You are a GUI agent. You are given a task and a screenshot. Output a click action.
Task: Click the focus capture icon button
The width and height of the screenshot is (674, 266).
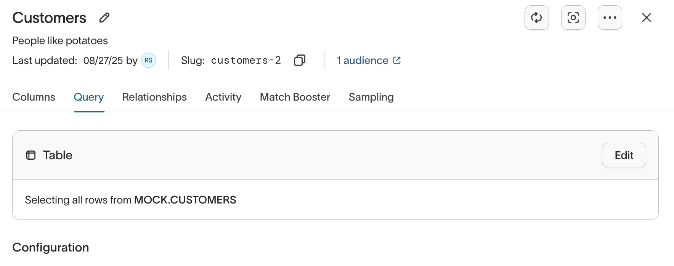click(573, 18)
